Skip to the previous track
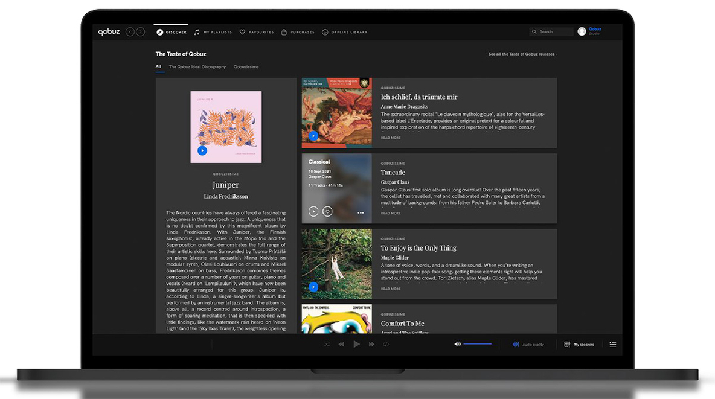The height and width of the screenshot is (399, 715). [341, 344]
